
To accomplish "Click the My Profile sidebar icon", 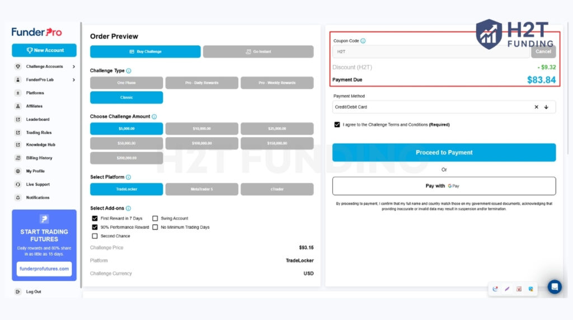I will [17, 171].
